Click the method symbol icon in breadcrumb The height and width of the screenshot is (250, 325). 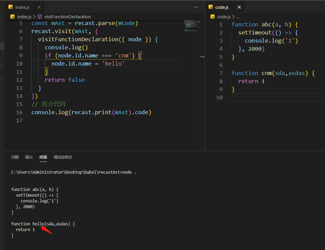pos(40,17)
